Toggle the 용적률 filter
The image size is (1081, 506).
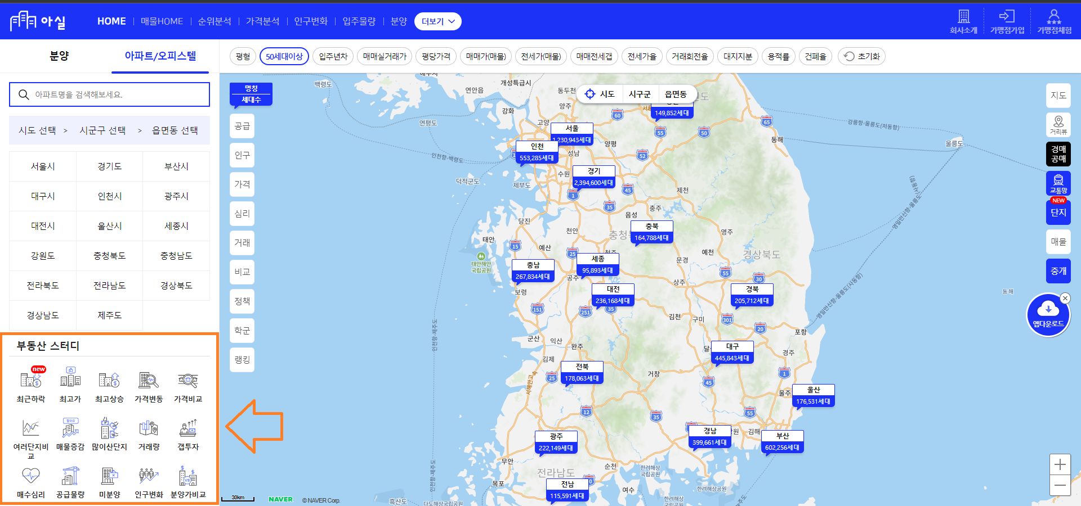coord(779,56)
